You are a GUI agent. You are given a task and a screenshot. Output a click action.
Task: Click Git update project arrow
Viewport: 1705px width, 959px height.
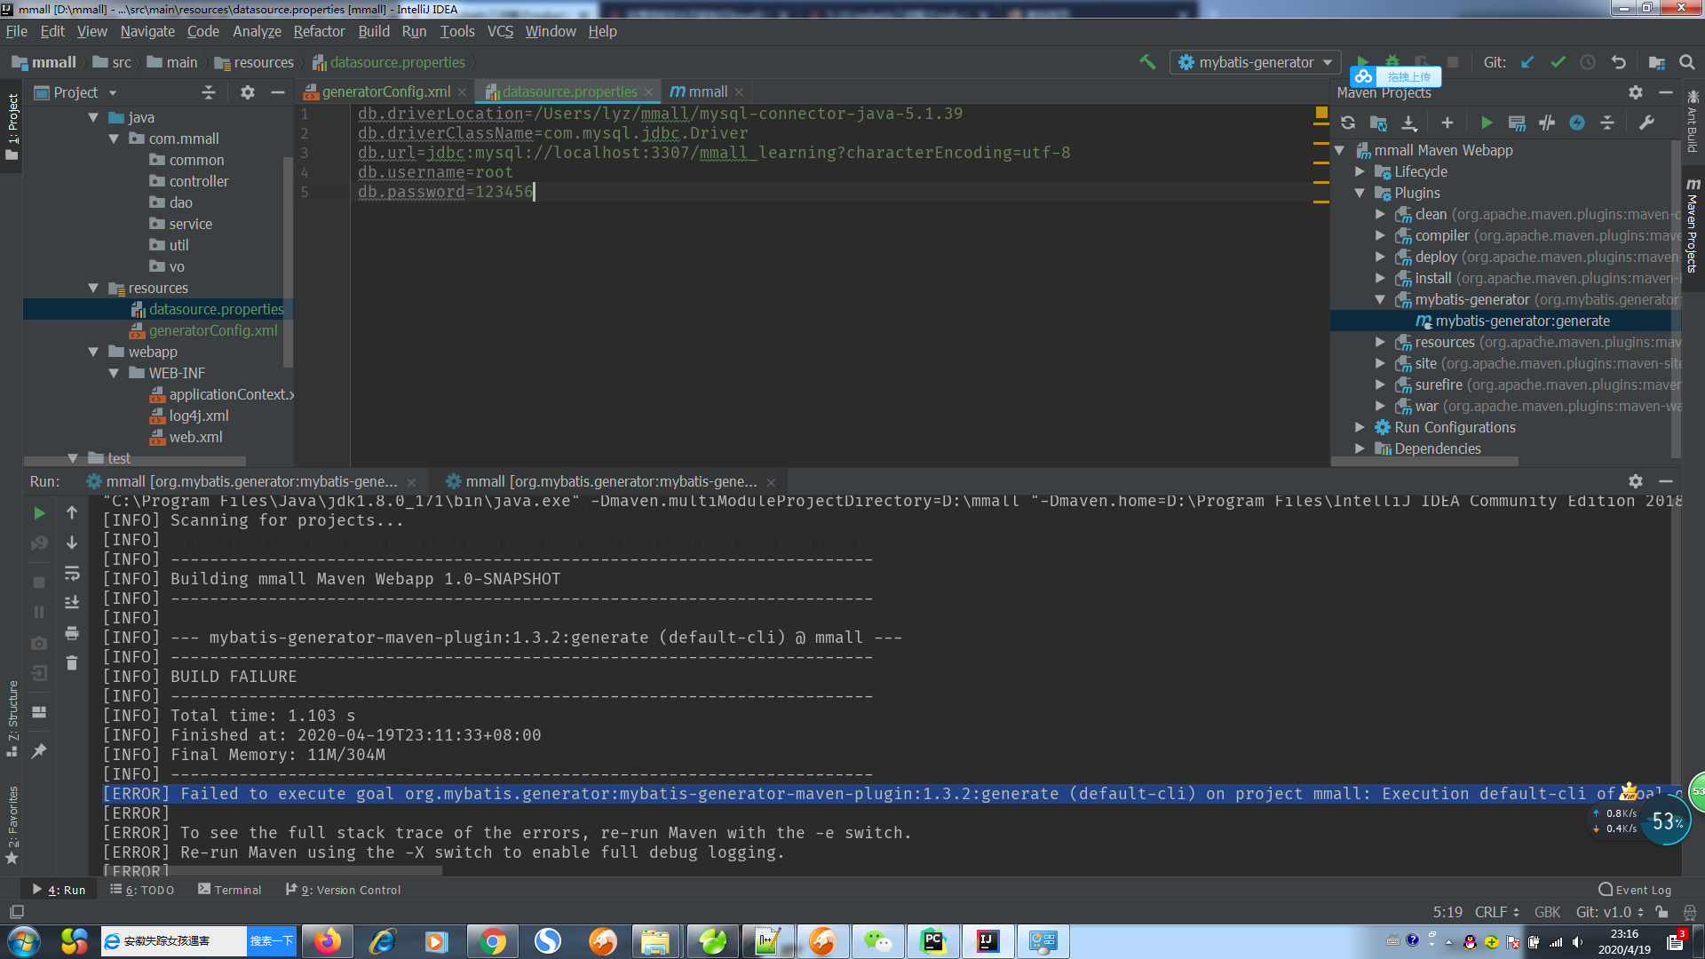[x=1527, y=62]
